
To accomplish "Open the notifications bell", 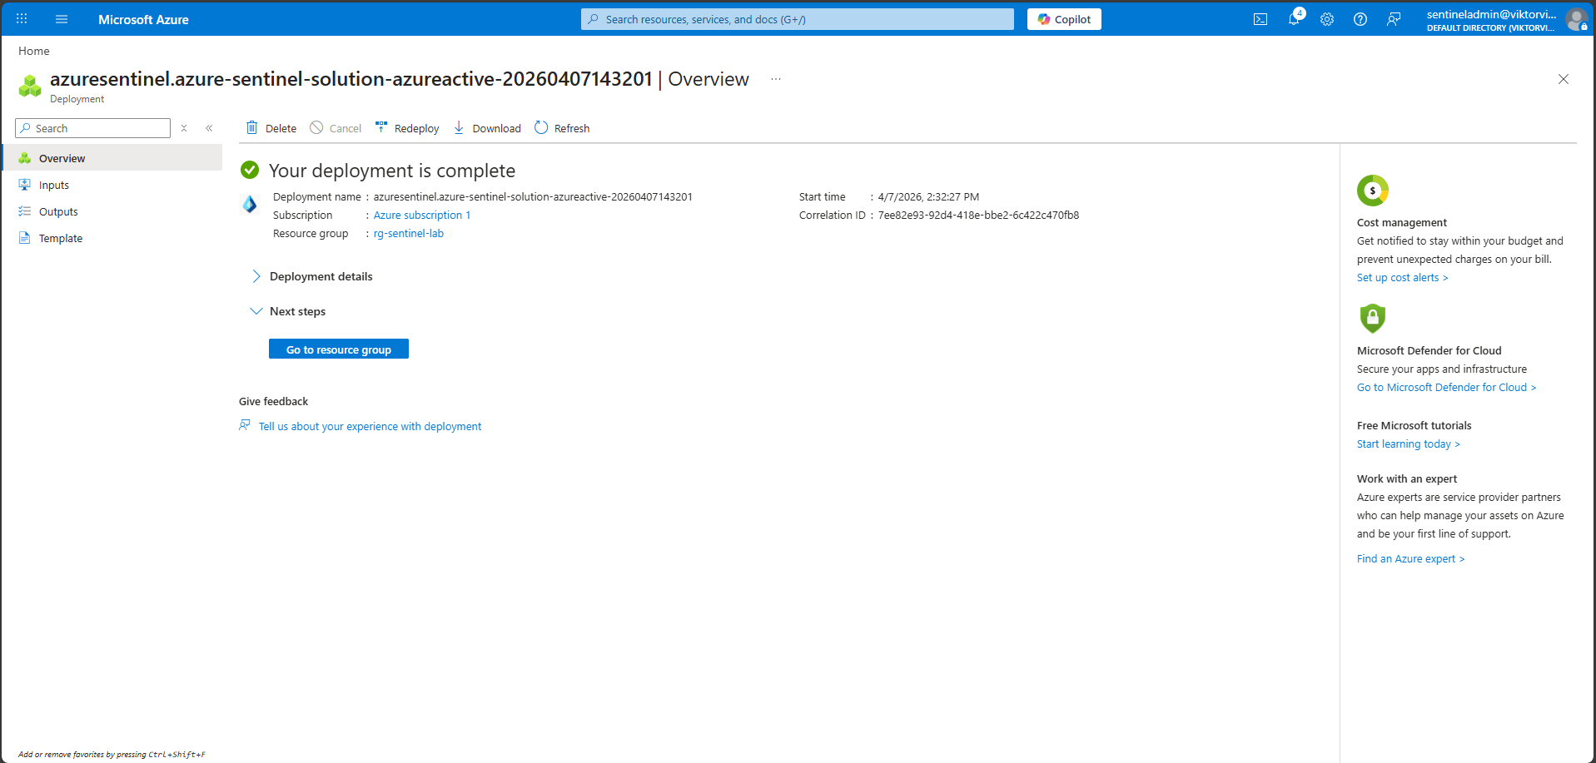I will (1294, 19).
